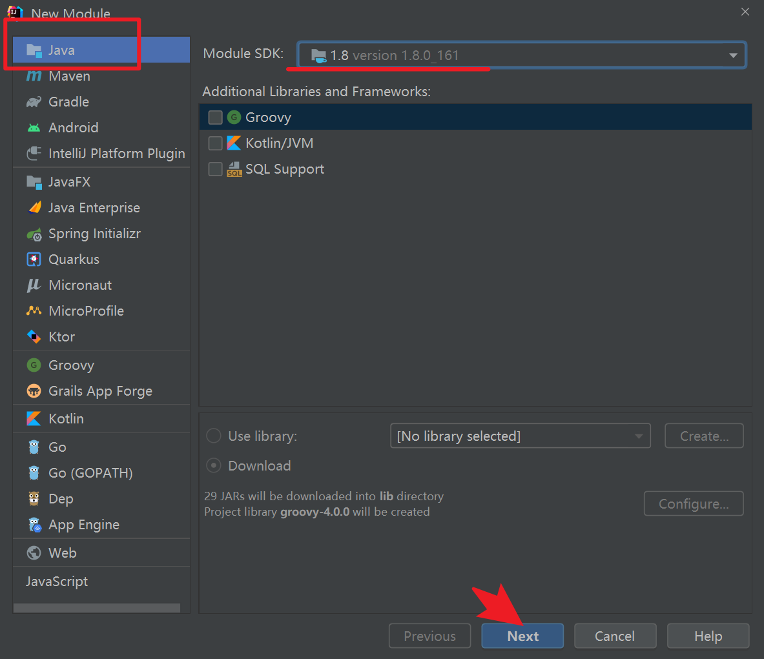Click the Ktor diamond icon

[34, 336]
